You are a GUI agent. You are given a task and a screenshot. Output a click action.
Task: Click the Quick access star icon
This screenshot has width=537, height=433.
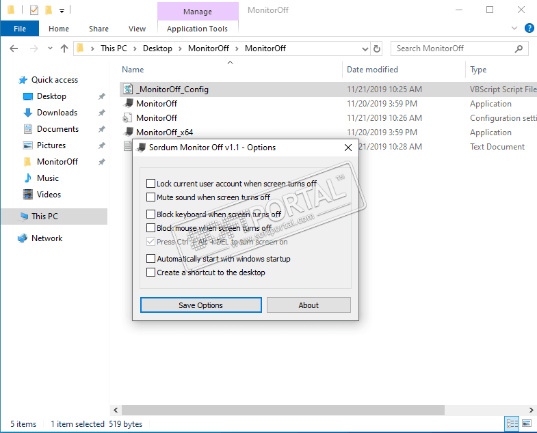pos(23,80)
